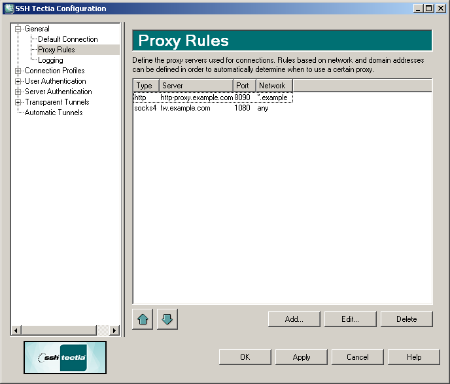Sort the list by Server column
Viewport: 450px width, 384px height.
point(196,86)
